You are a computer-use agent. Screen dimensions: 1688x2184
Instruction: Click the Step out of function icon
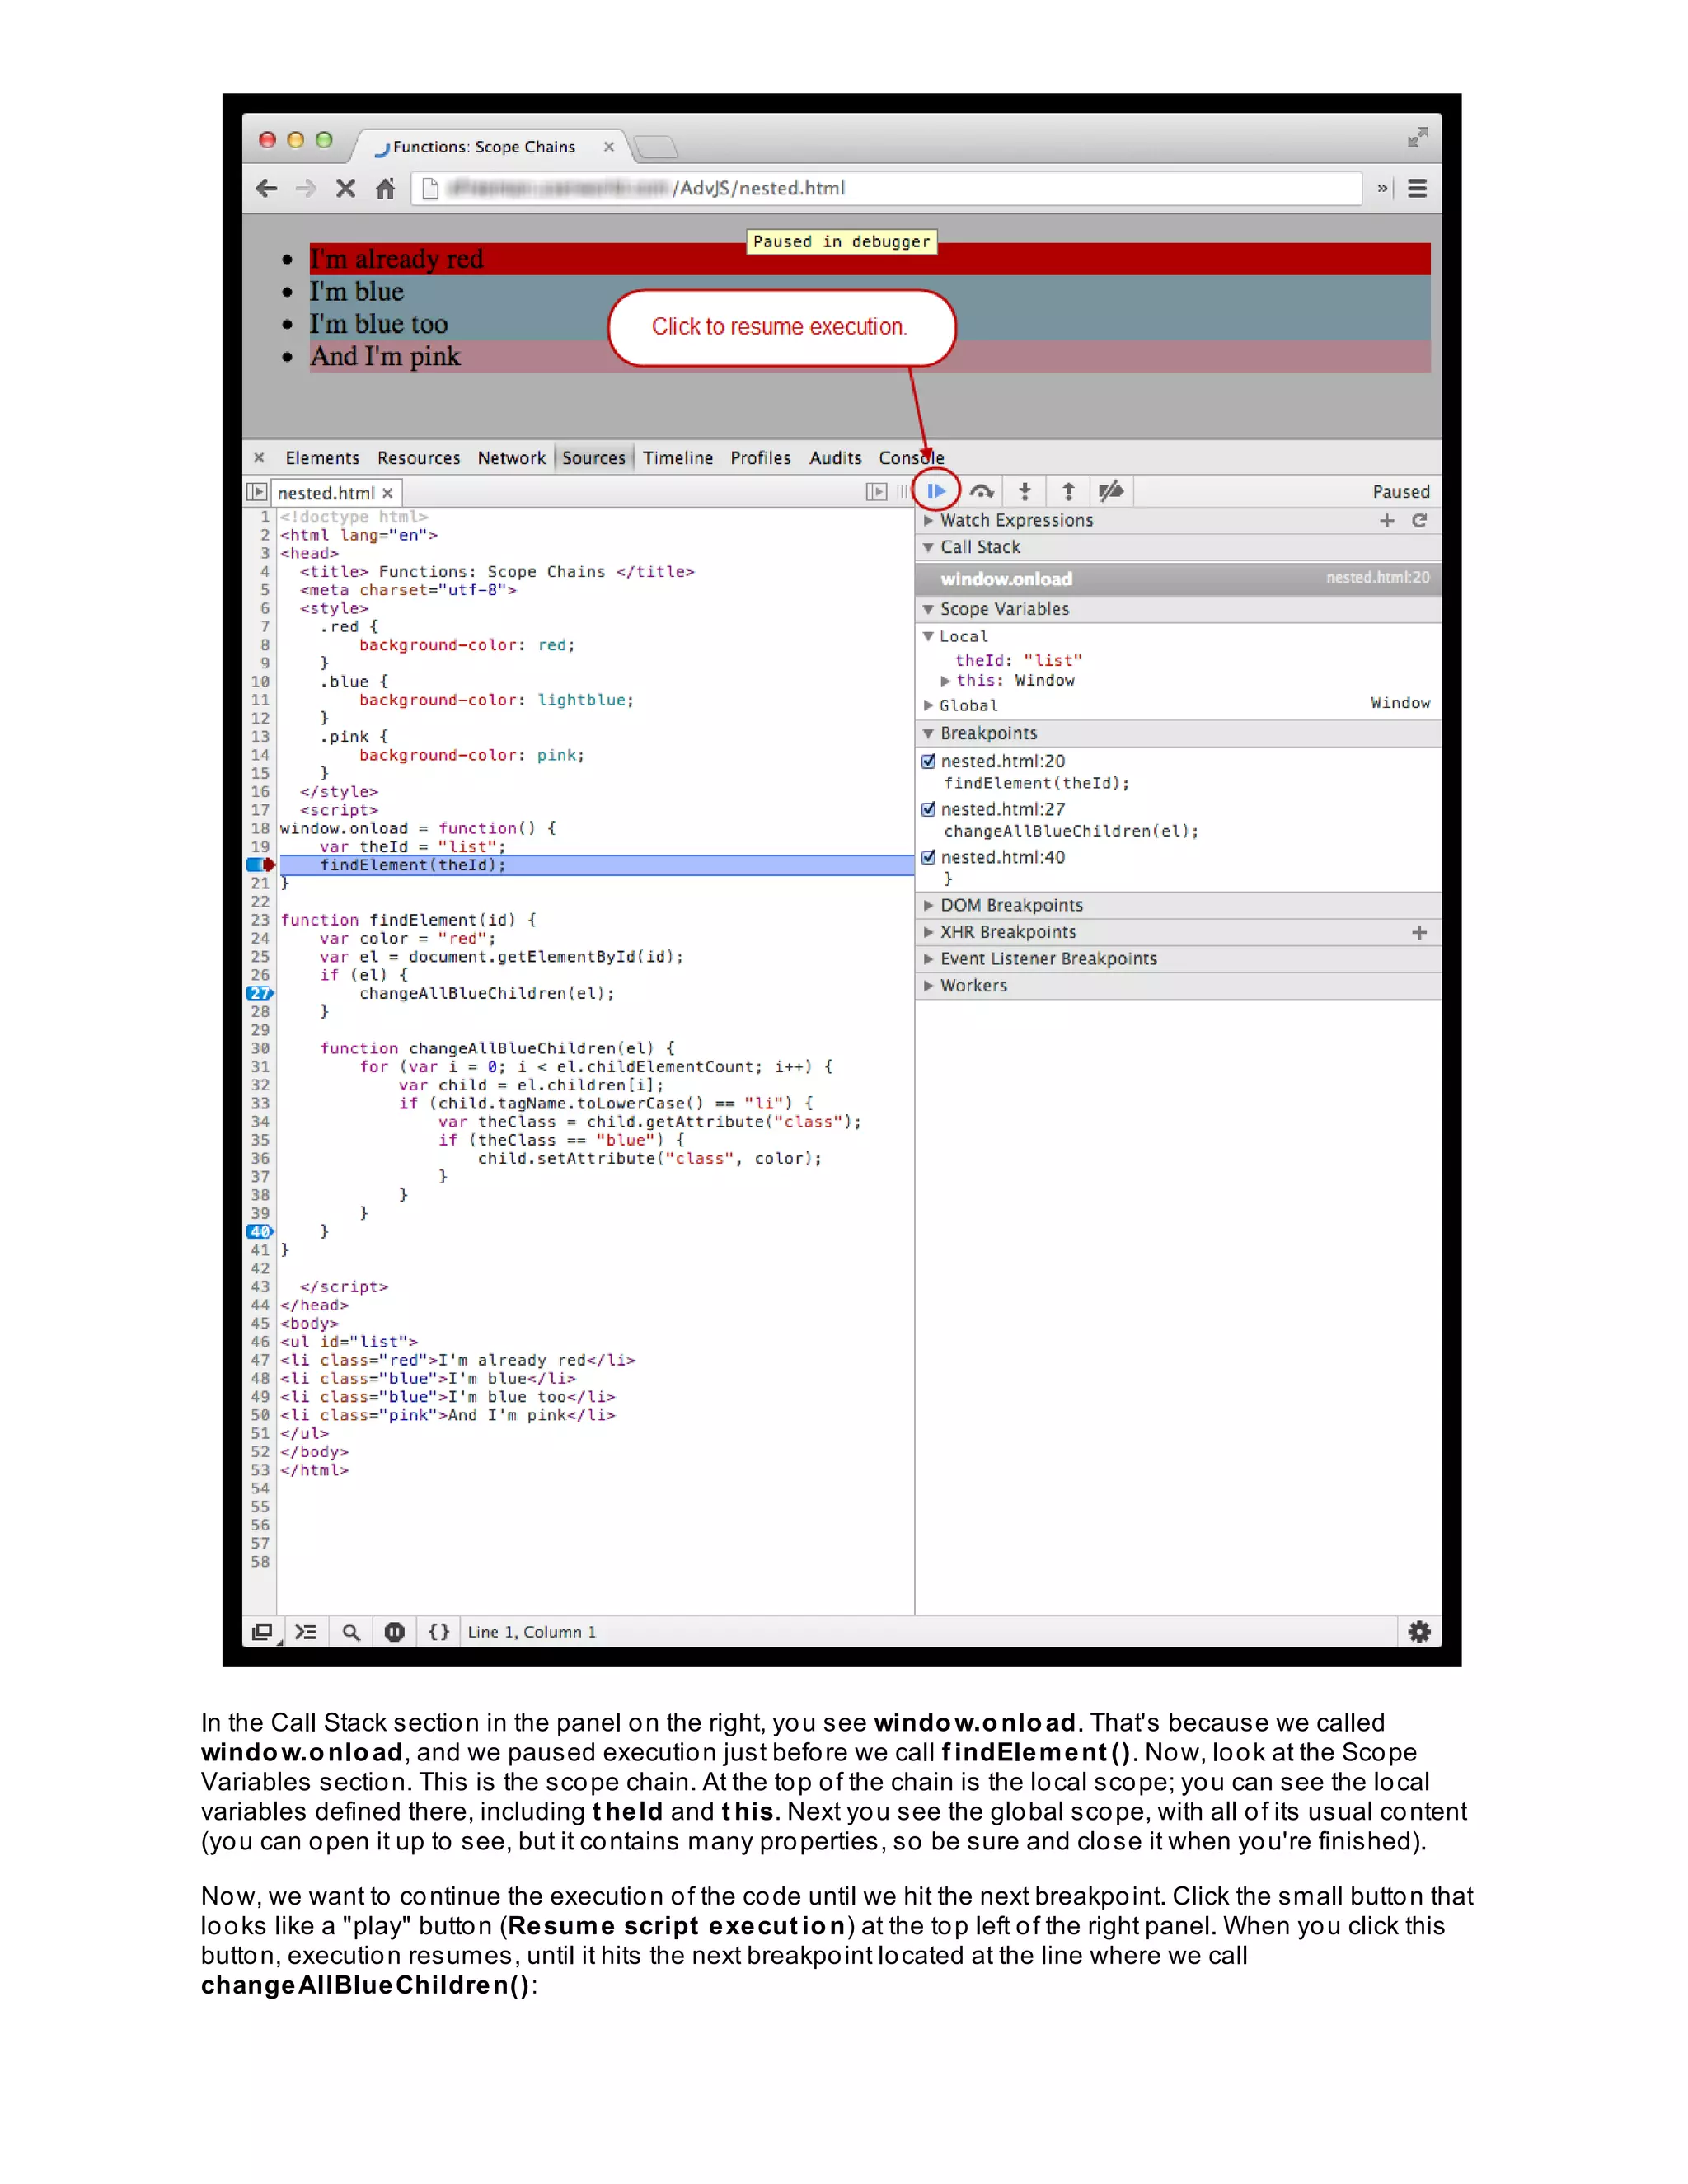[1068, 491]
